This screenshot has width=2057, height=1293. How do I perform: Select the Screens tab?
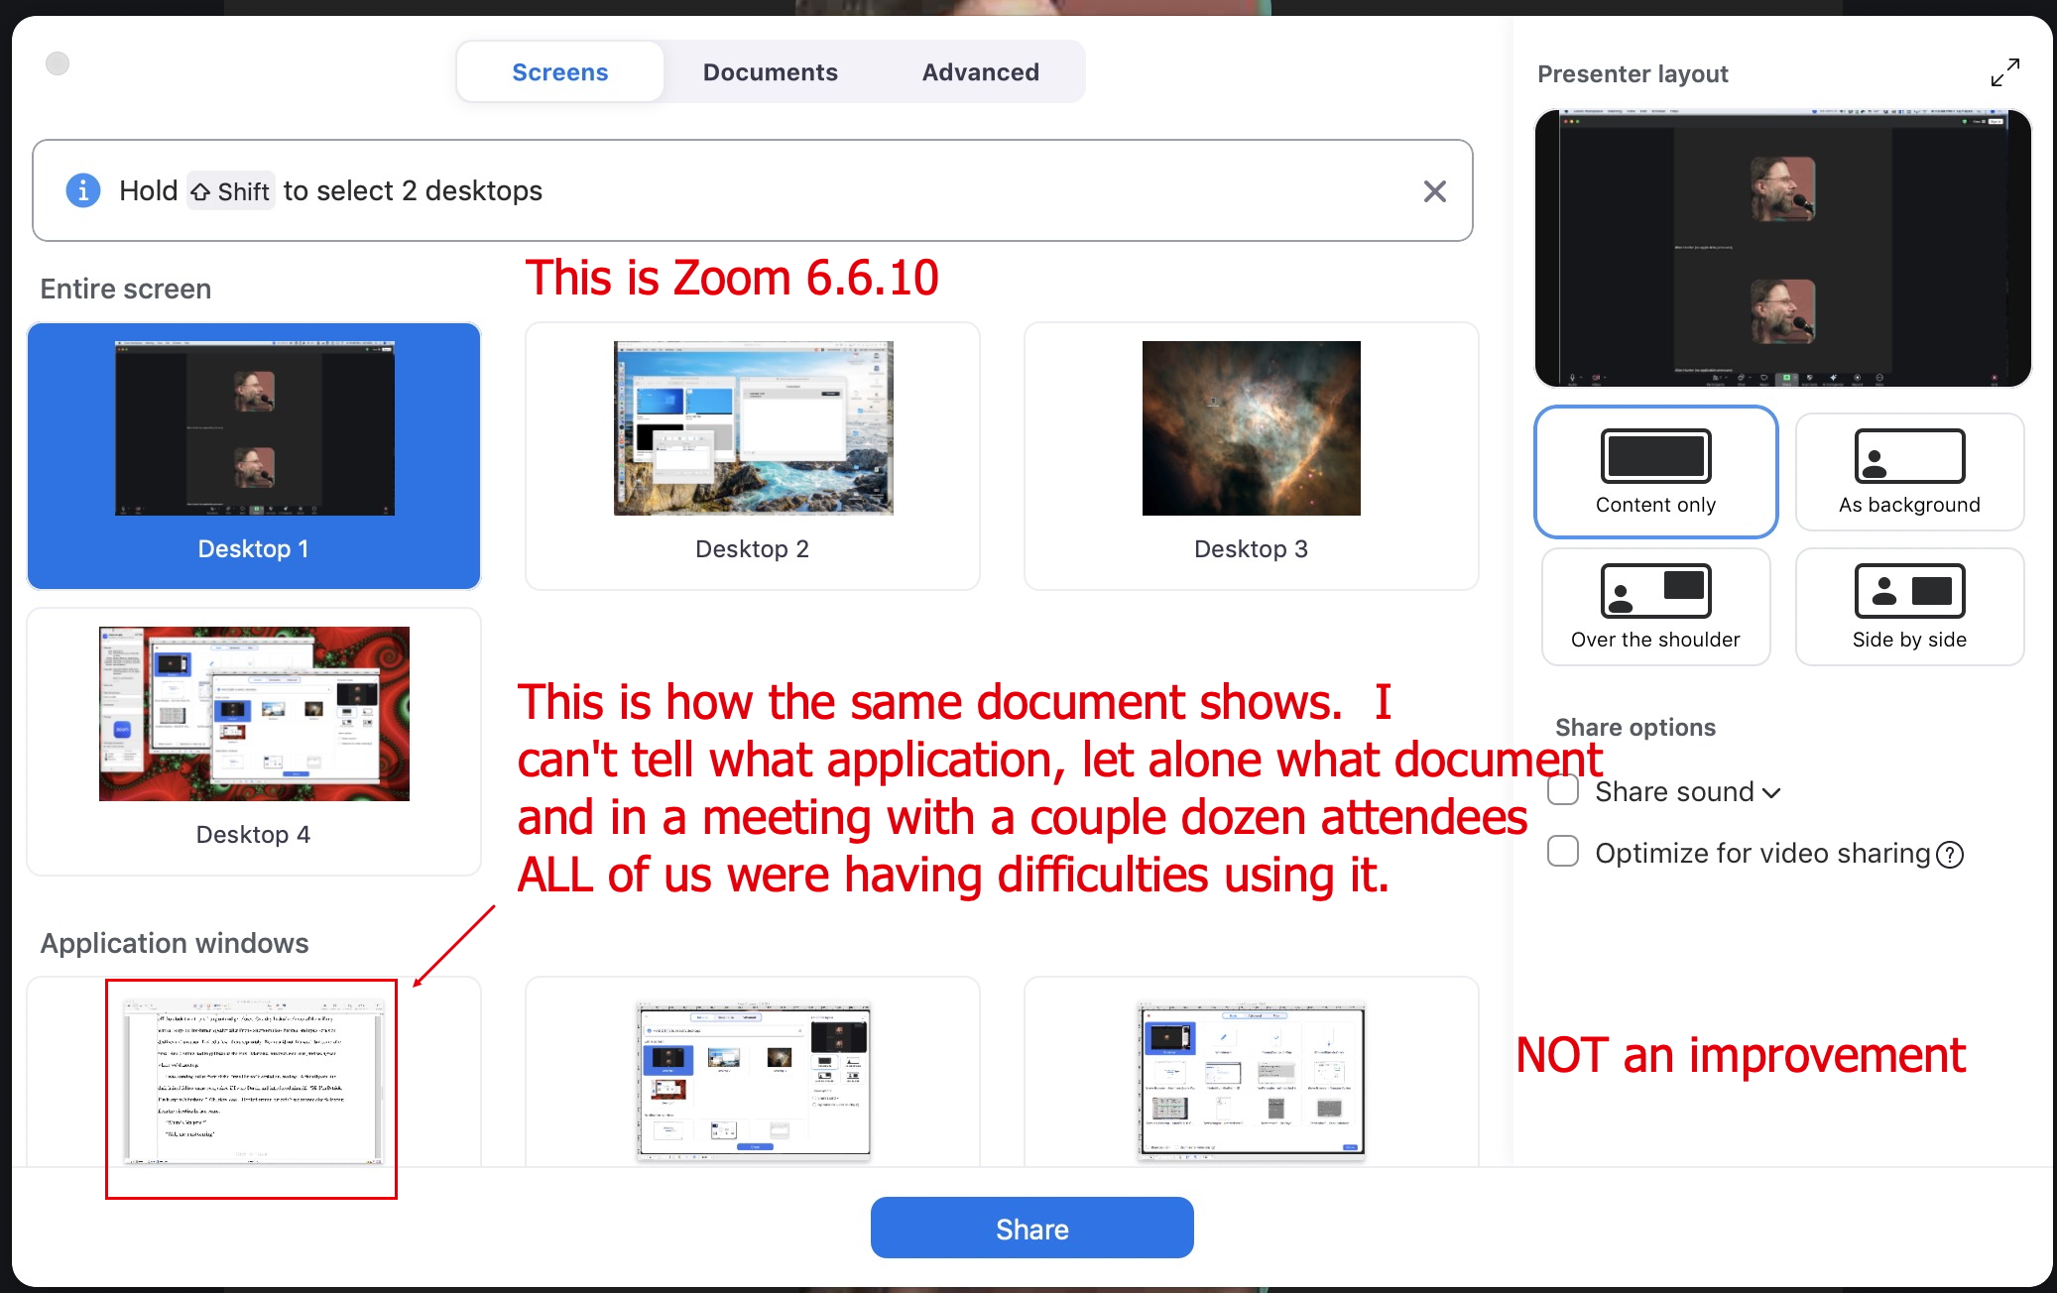[x=559, y=72]
